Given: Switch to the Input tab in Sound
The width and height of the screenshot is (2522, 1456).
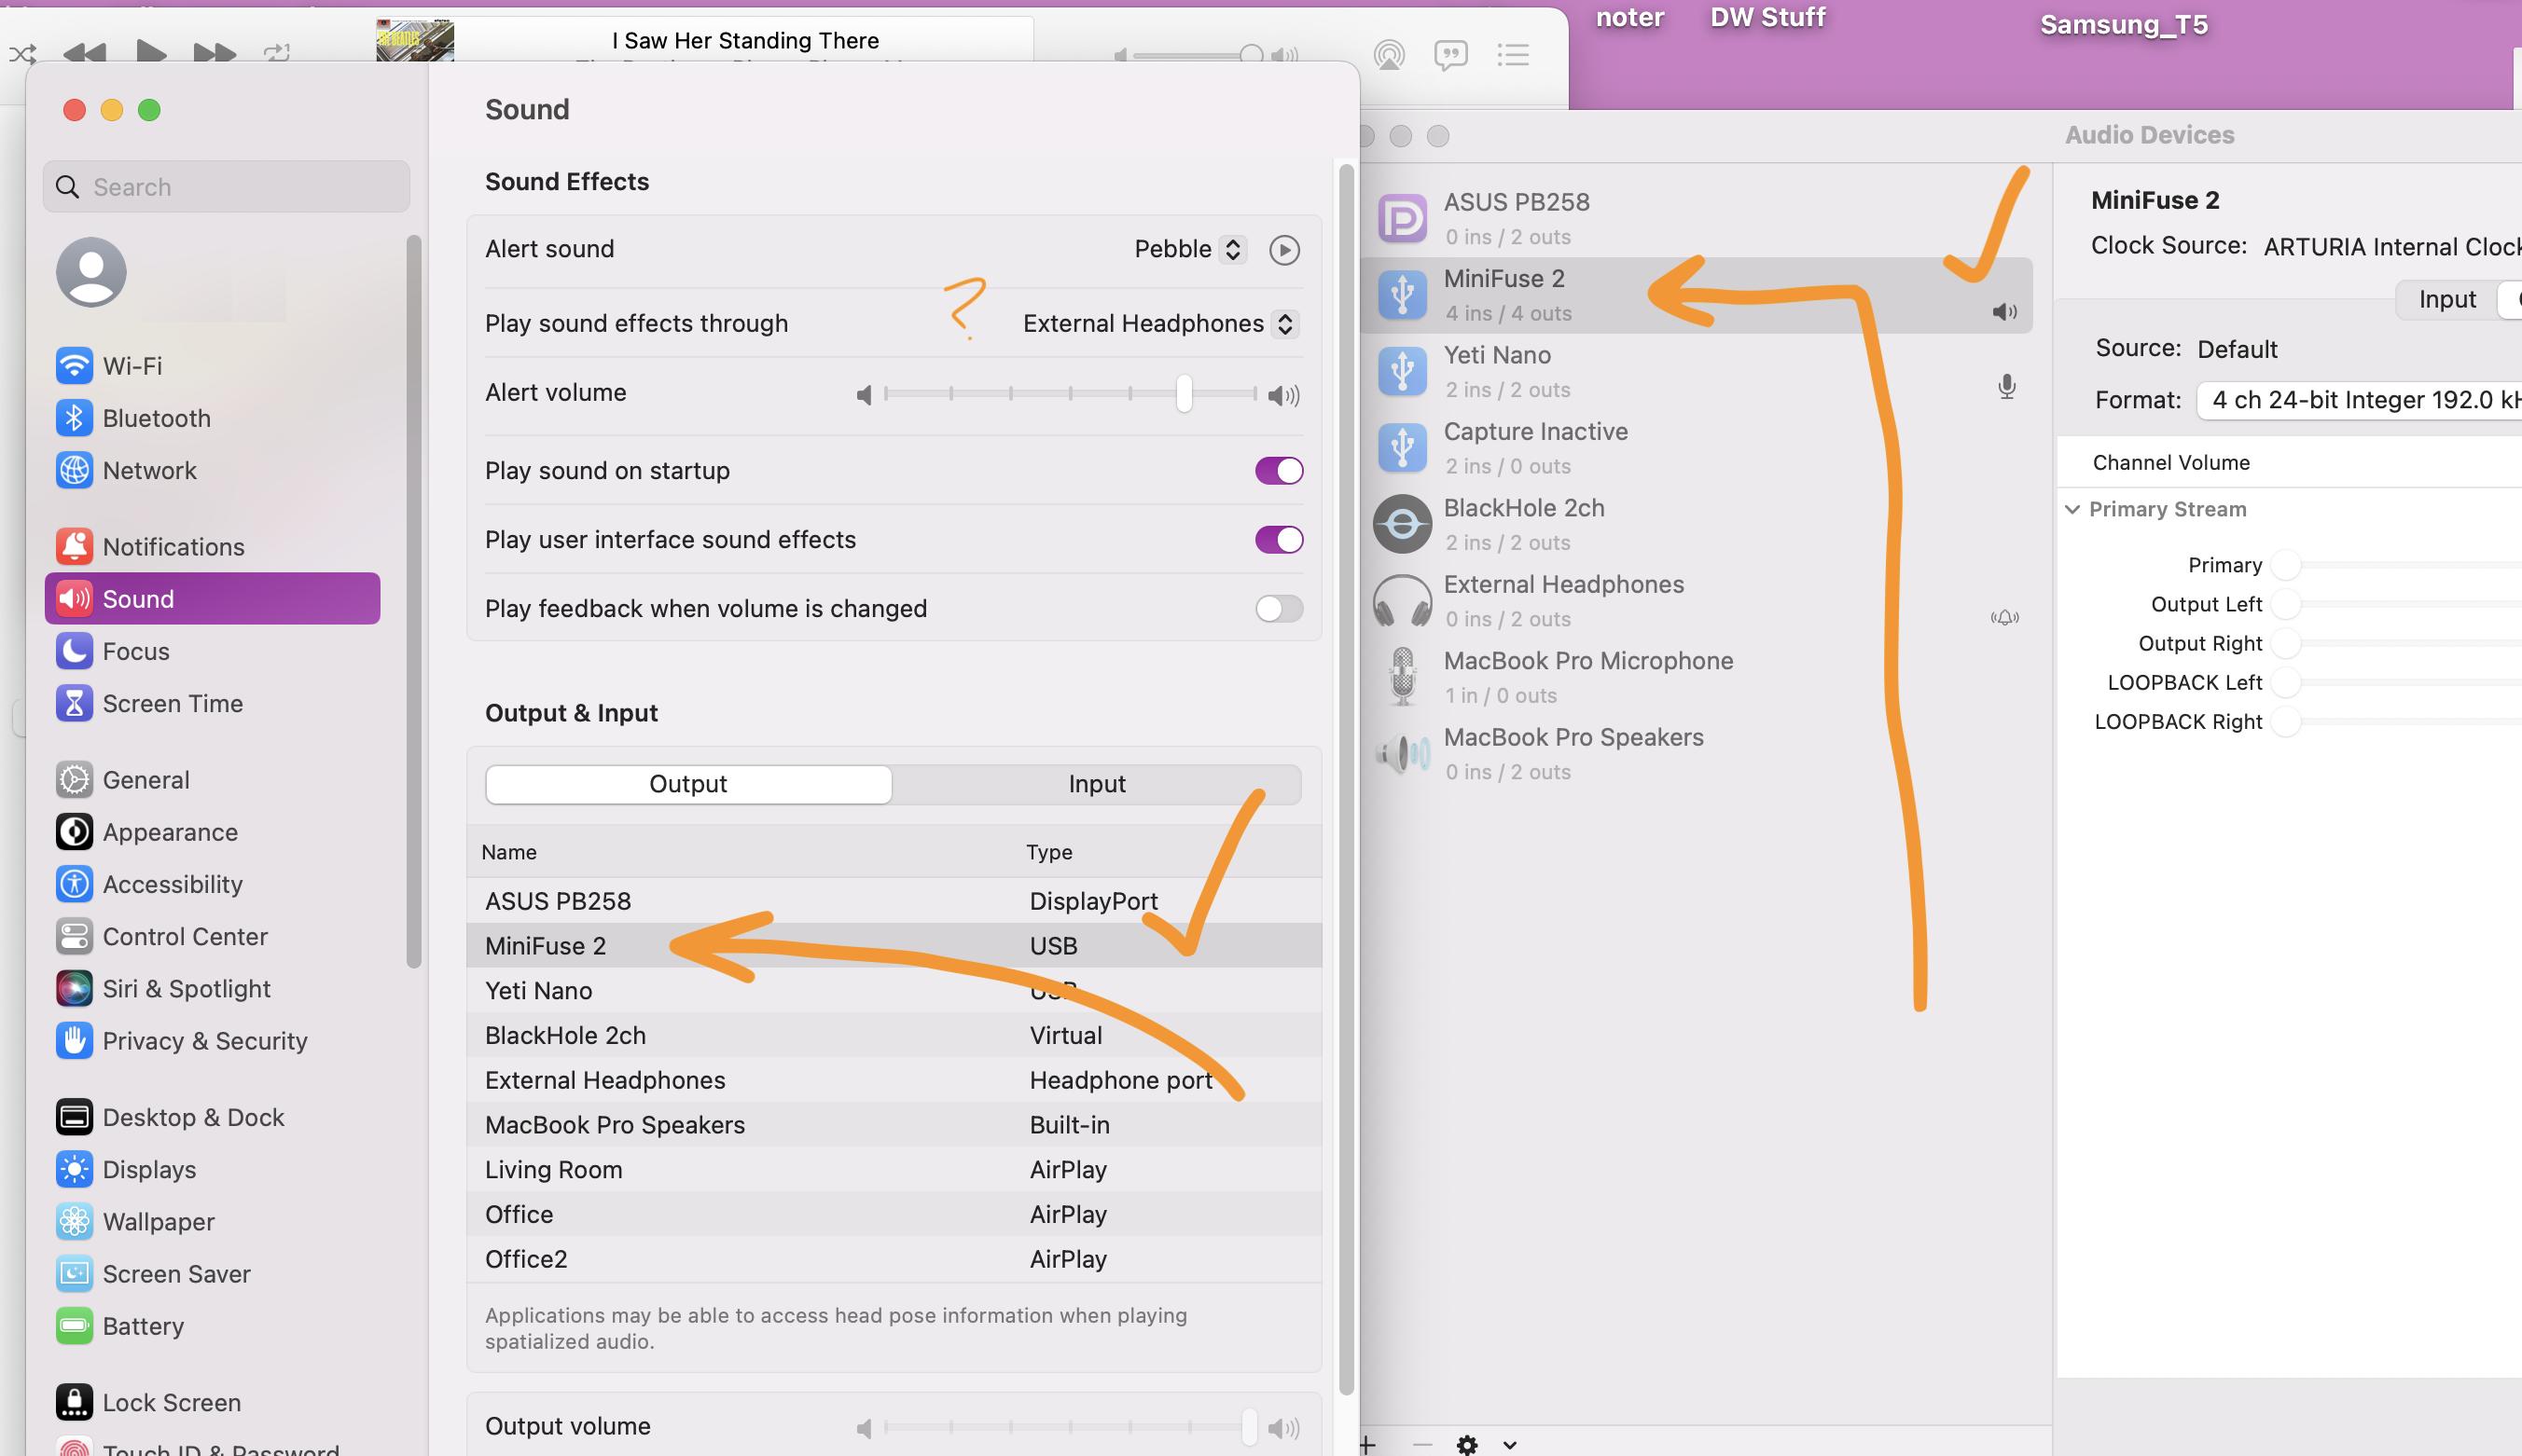Looking at the screenshot, I should (1097, 784).
